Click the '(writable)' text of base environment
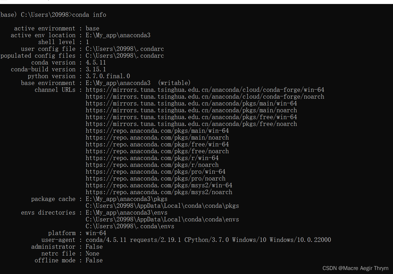This screenshot has width=393, height=274. pos(174,83)
